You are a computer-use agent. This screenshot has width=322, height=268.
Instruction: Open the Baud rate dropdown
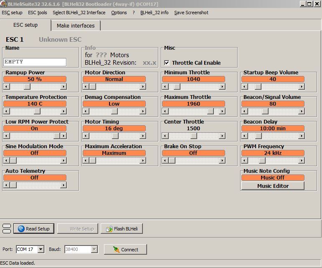coord(94,249)
